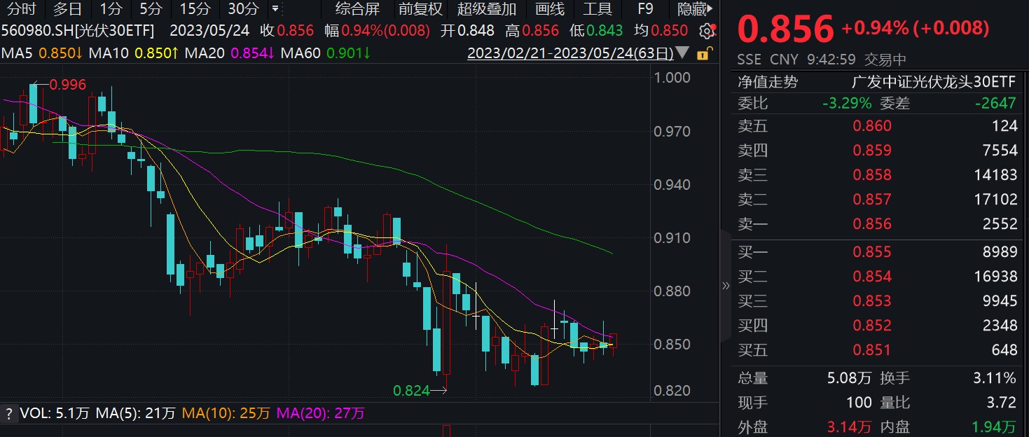Image resolution: width=1029 pixels, height=437 pixels.
Task: Select the 5分 timeframe tab
Action: point(150,9)
